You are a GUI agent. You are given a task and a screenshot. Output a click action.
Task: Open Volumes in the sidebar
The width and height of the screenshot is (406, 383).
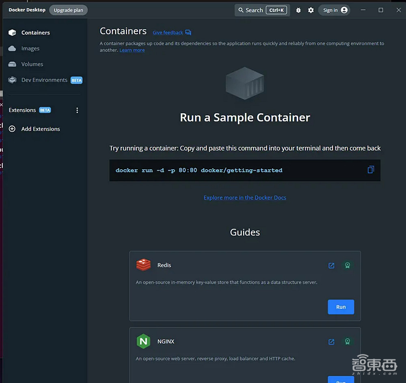32,64
